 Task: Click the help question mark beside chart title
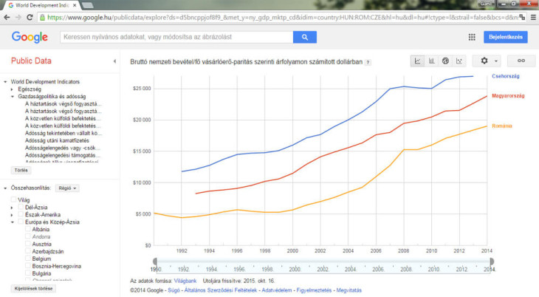368,62
